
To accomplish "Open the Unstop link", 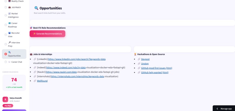I will 145,64.
